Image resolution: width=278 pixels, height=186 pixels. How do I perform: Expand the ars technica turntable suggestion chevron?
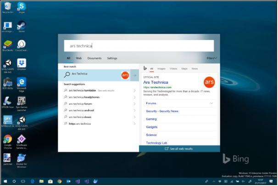coord(134,90)
